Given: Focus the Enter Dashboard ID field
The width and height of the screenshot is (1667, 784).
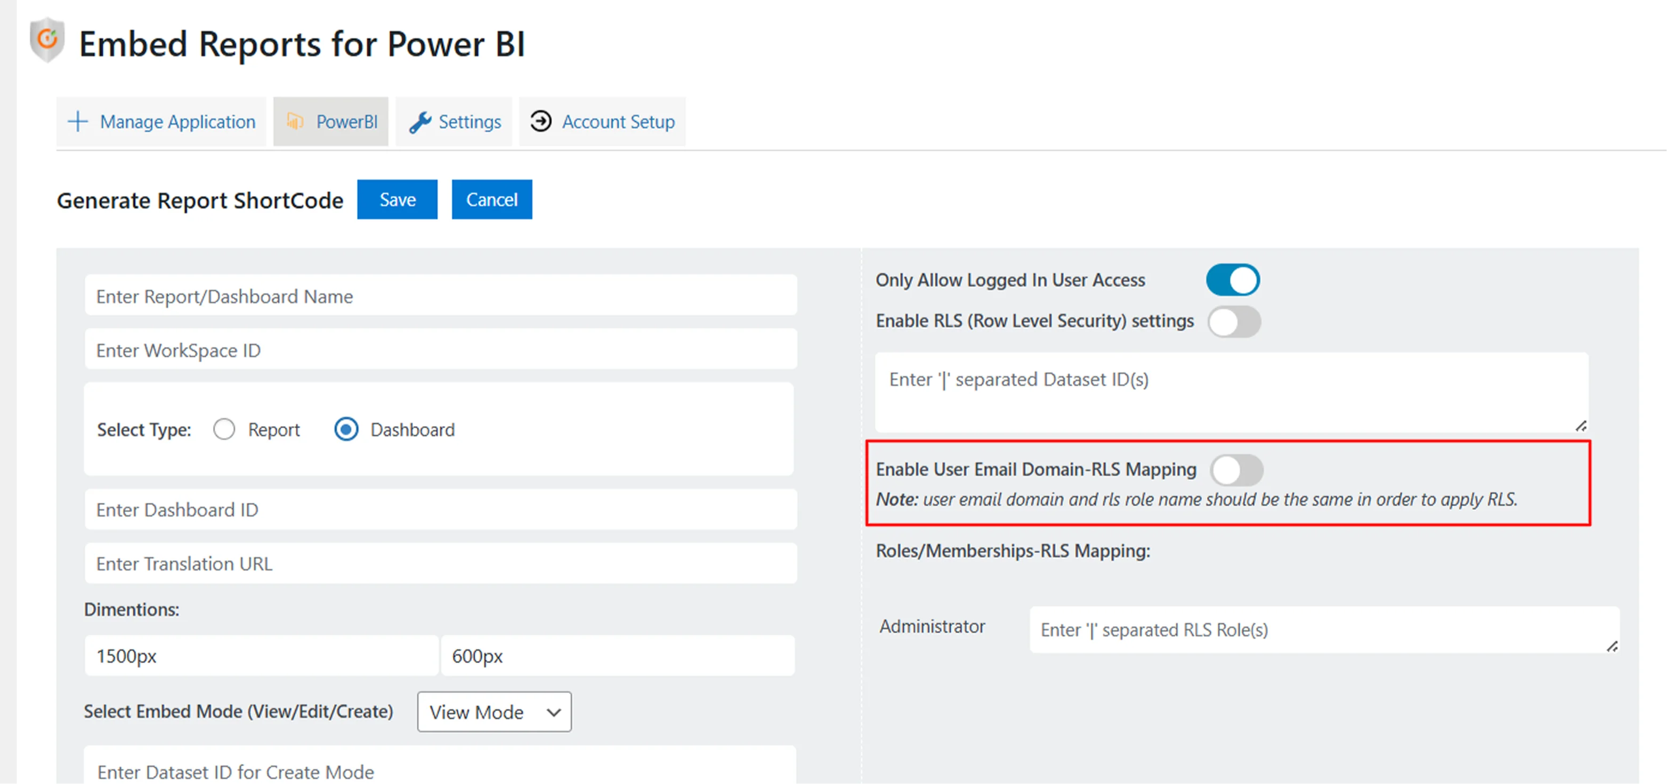Looking at the screenshot, I should coord(441,509).
